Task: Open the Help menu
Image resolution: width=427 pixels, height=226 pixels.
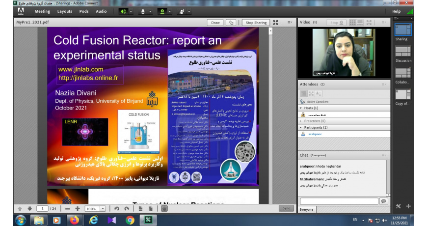Action: [396, 11]
